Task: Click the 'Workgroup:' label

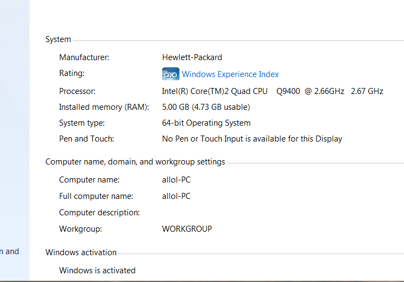Action: point(80,229)
